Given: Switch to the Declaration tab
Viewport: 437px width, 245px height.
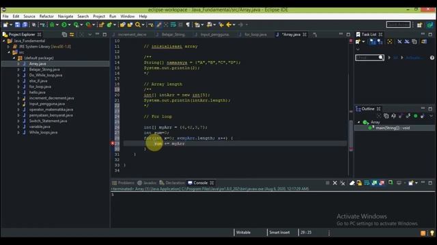Looking at the screenshot, I should (x=172, y=183).
